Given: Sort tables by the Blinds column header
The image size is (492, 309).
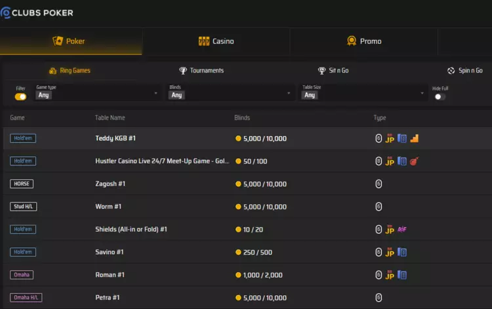Looking at the screenshot, I should coord(242,118).
